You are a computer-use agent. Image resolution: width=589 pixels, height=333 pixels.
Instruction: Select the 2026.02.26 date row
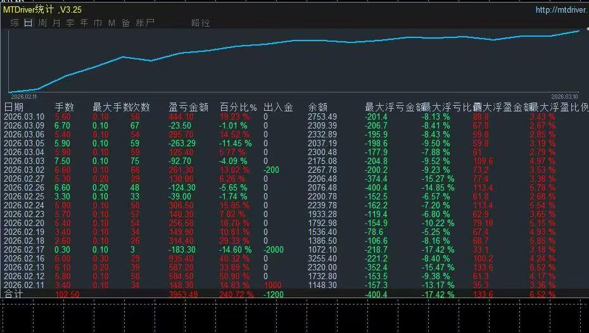(24, 188)
